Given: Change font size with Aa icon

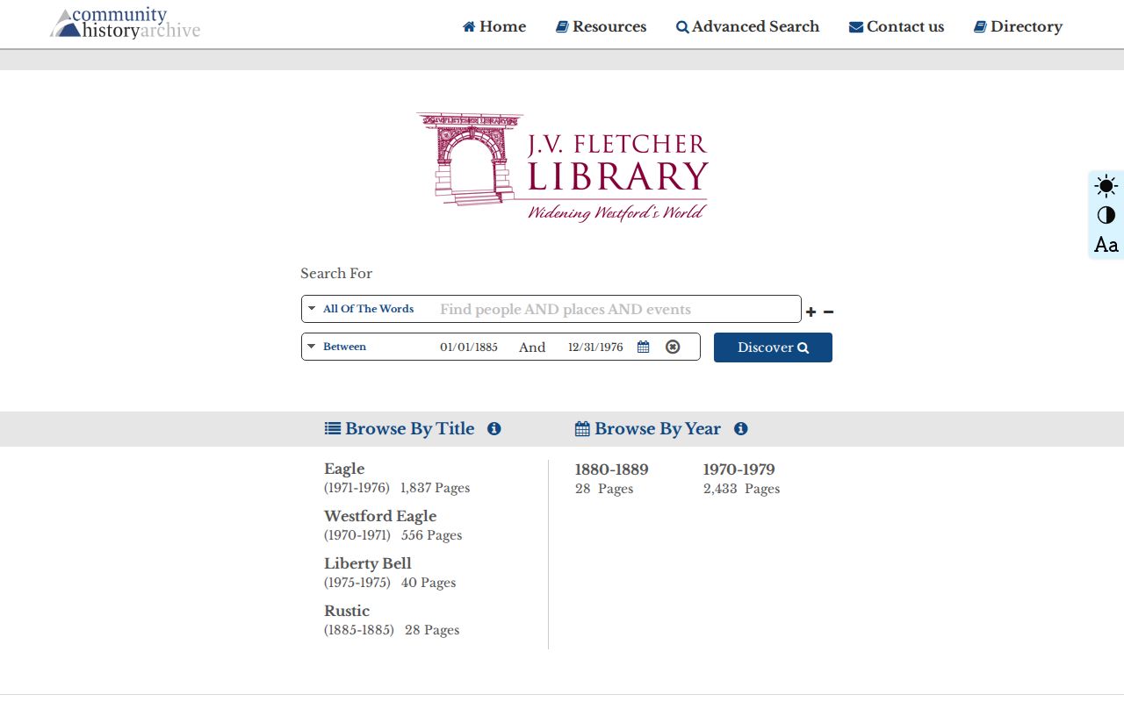Looking at the screenshot, I should [1106, 245].
